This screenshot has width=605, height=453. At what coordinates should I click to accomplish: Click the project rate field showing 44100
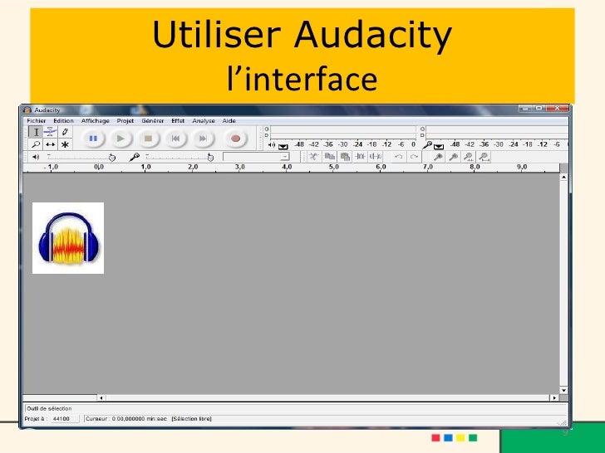[x=65, y=419]
